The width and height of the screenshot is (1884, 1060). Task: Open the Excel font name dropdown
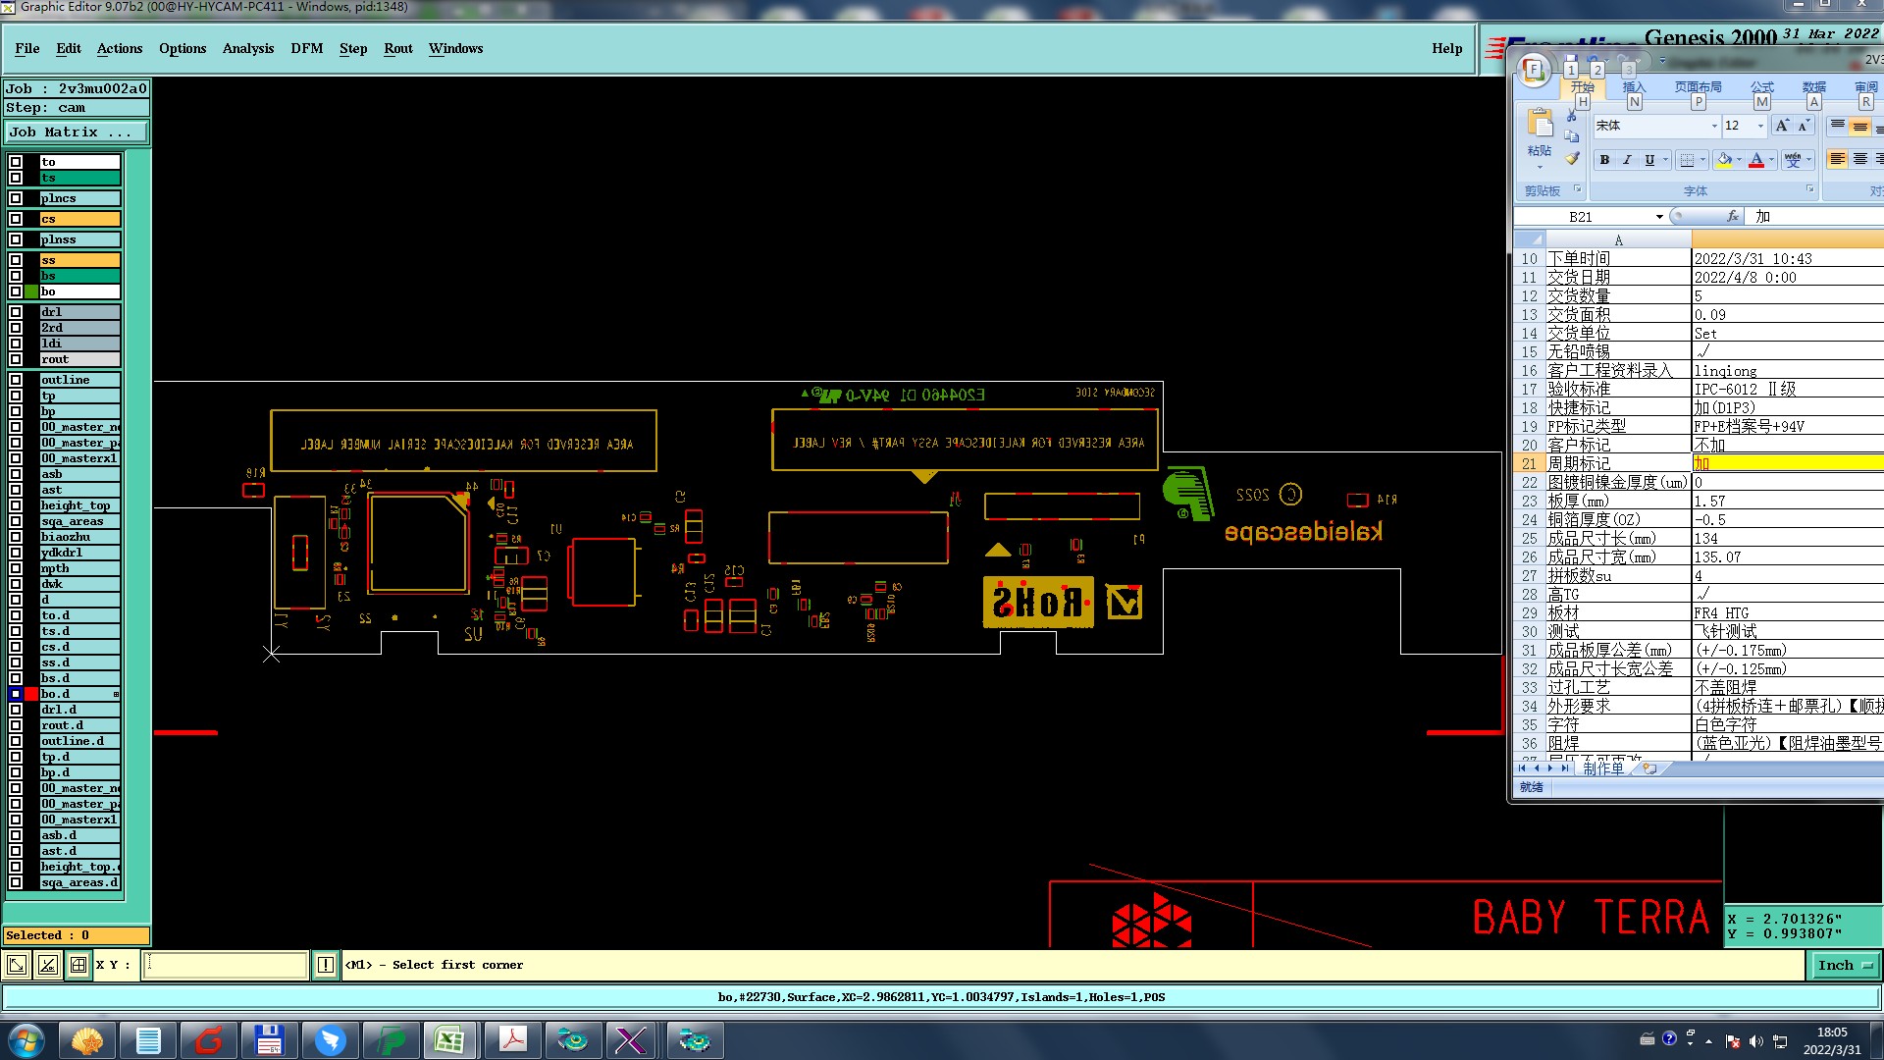pyautogui.click(x=1714, y=126)
